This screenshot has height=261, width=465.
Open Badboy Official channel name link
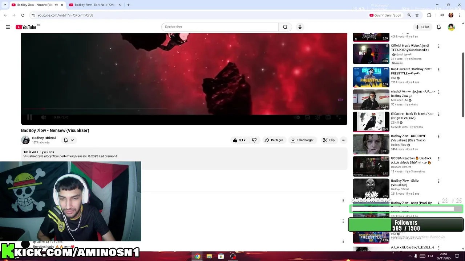[x=44, y=138]
